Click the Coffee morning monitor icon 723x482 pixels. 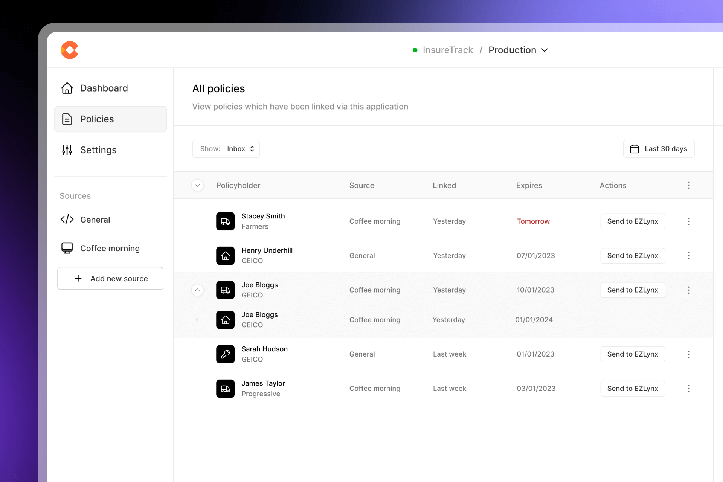67,248
